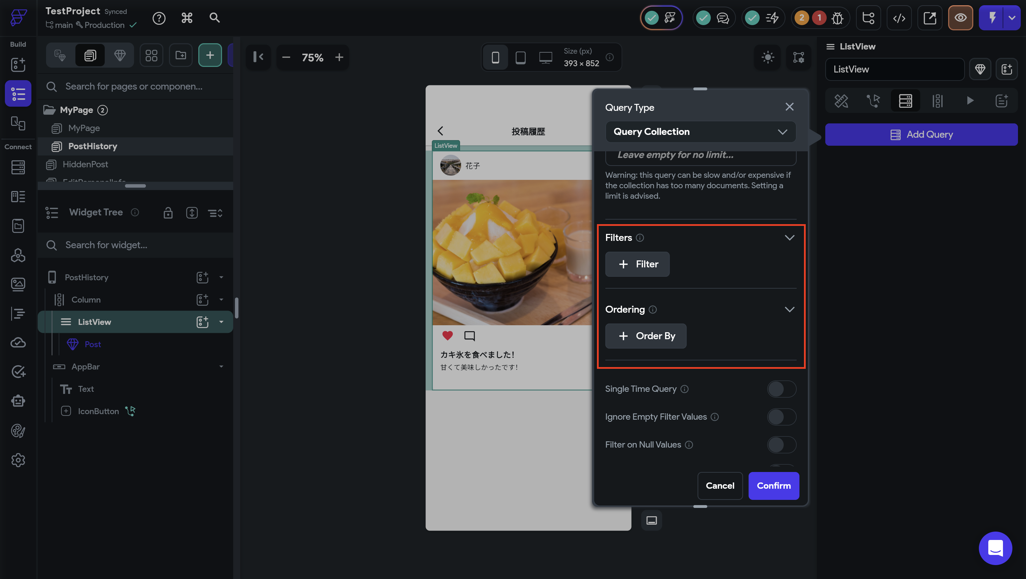
Task: Select the desktop device size icon
Action: click(x=545, y=57)
